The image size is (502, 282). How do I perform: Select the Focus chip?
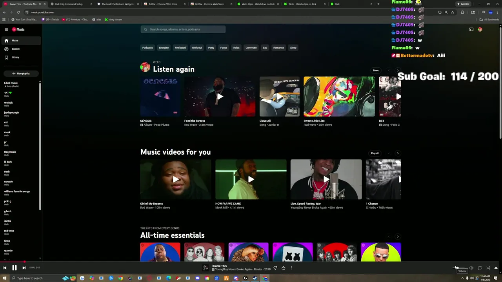(224, 48)
